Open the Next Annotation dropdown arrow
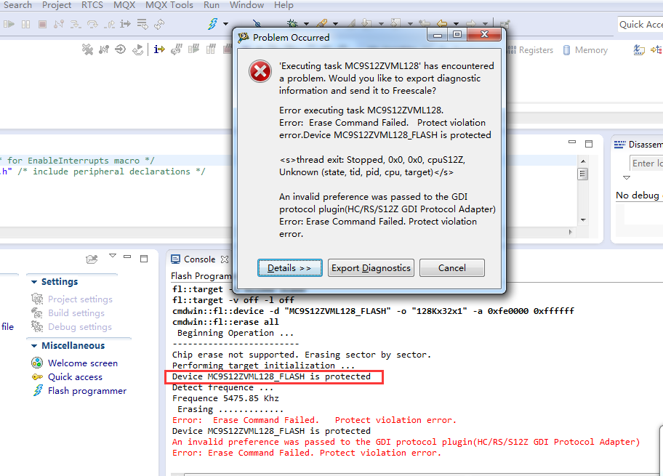 [x=381, y=24]
